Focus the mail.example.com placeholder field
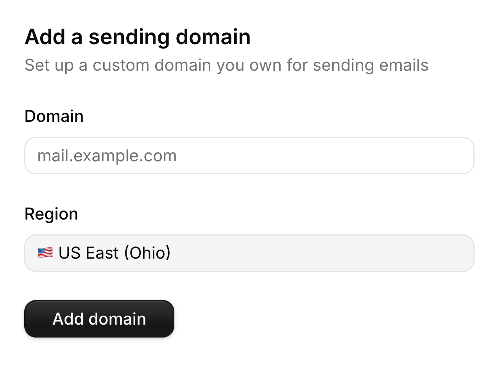 tap(249, 155)
